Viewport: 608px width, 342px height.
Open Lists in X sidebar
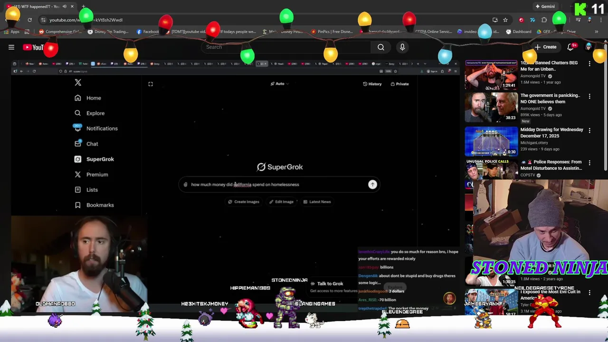pos(86,190)
